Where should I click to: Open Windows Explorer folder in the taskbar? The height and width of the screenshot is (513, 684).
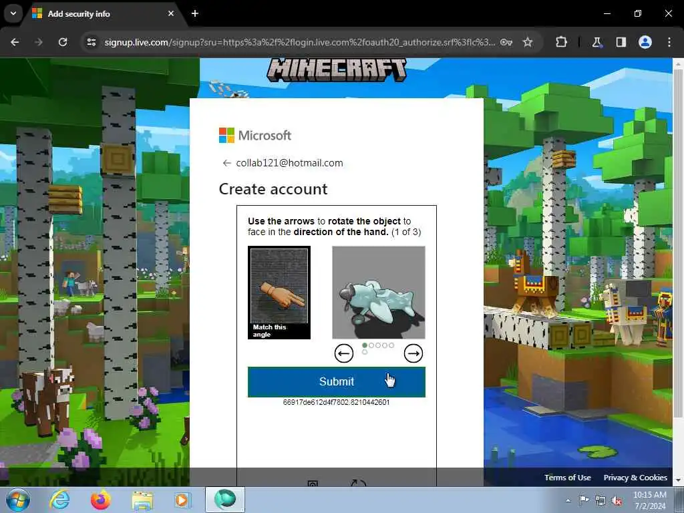(x=142, y=500)
